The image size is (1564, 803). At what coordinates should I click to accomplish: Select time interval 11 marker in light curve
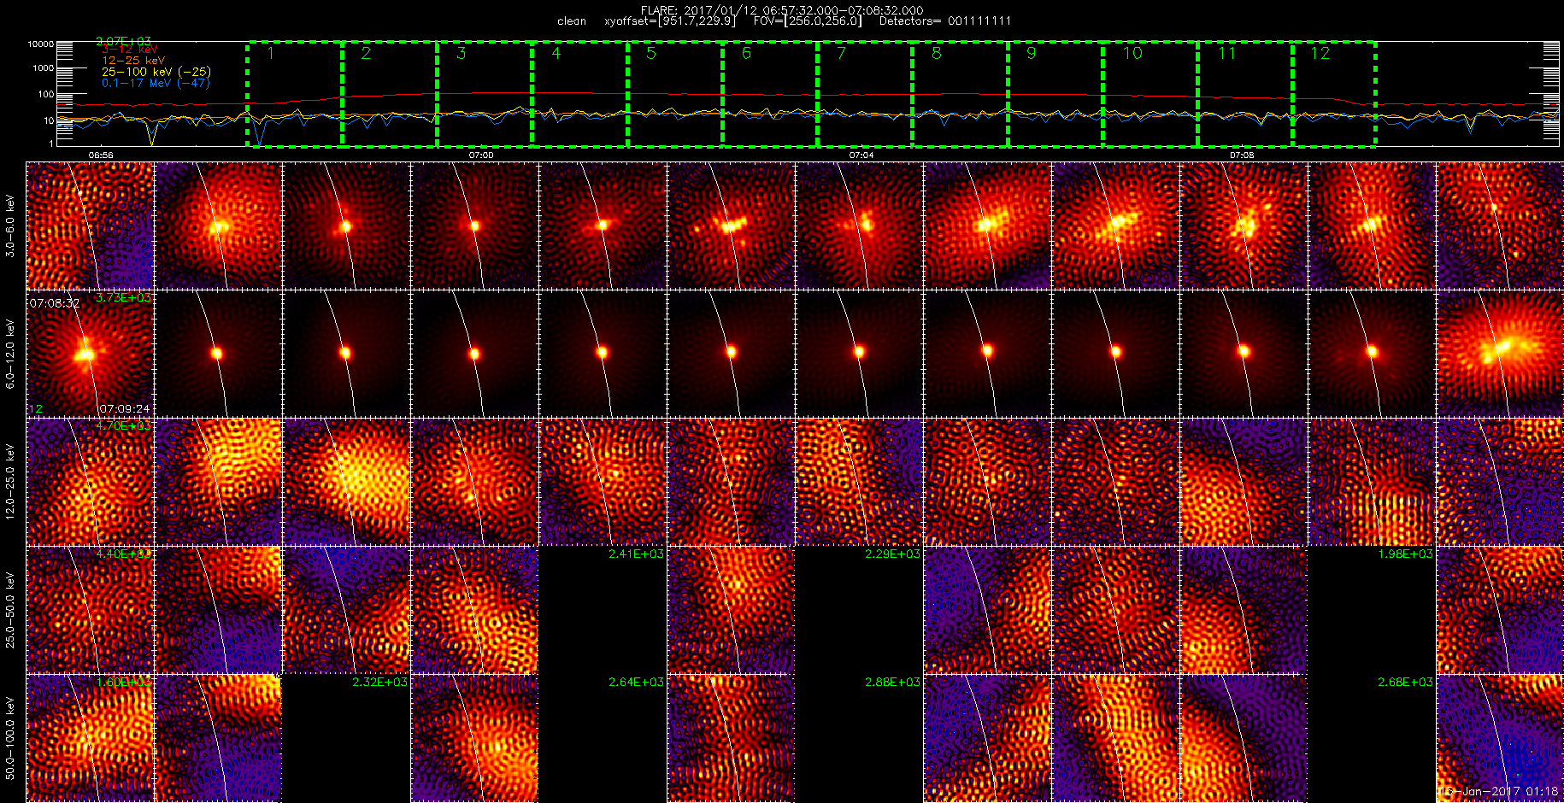(1226, 53)
